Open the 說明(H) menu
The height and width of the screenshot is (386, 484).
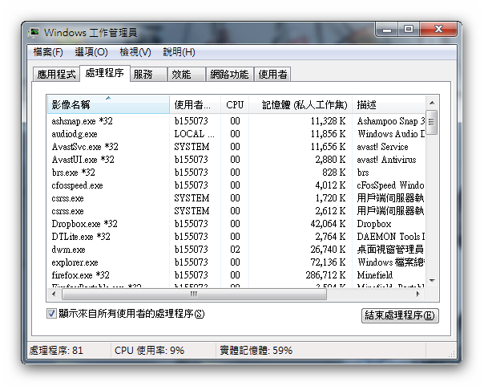click(x=179, y=52)
